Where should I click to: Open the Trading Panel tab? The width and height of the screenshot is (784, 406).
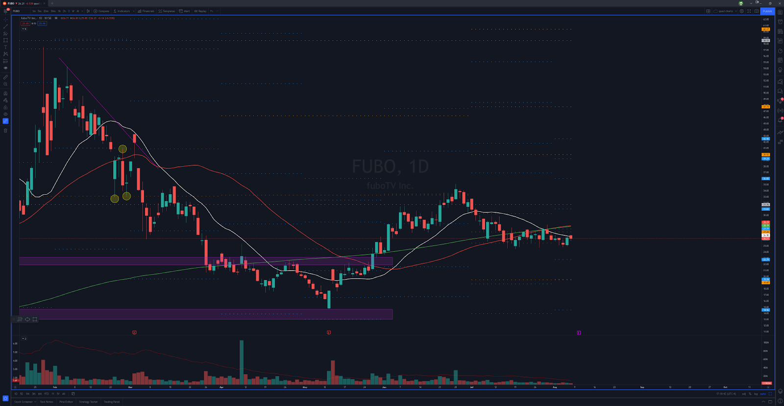coord(112,402)
